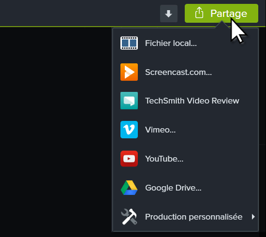Select the TechSmith Video Review text option
This screenshot has width=266, height=237.
192,101
